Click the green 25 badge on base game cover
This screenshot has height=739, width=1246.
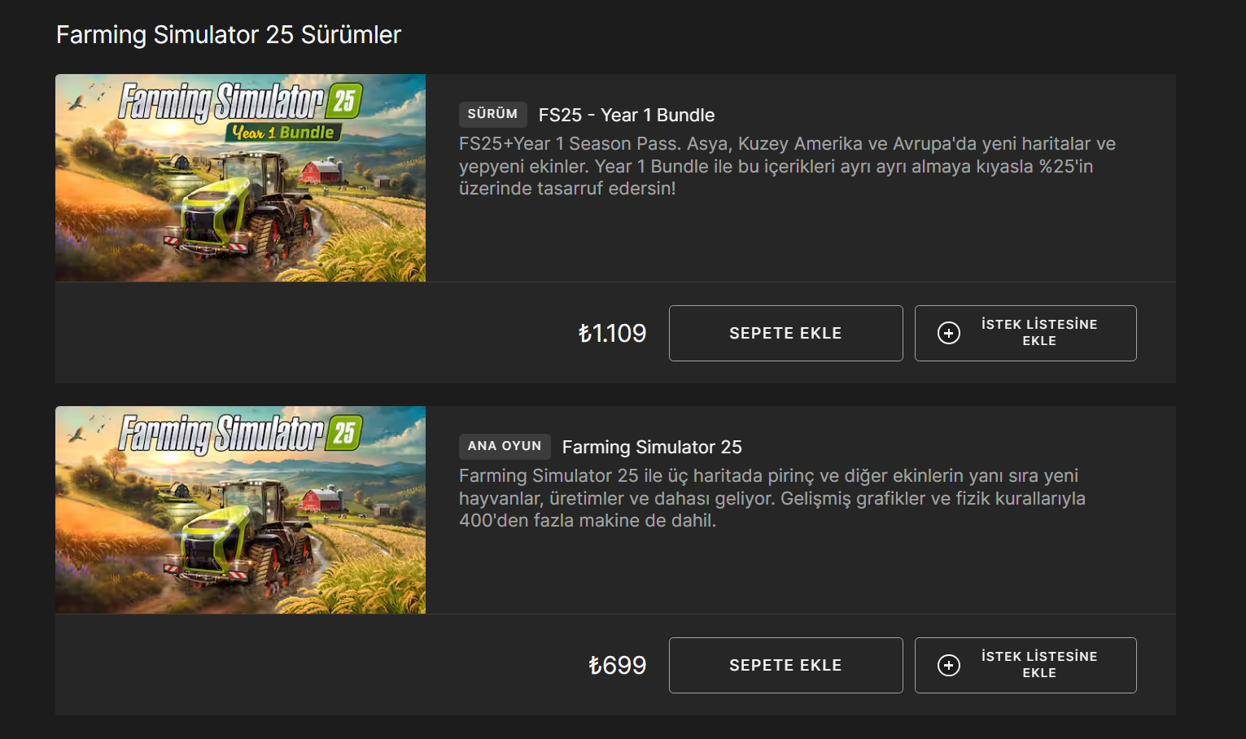point(345,433)
